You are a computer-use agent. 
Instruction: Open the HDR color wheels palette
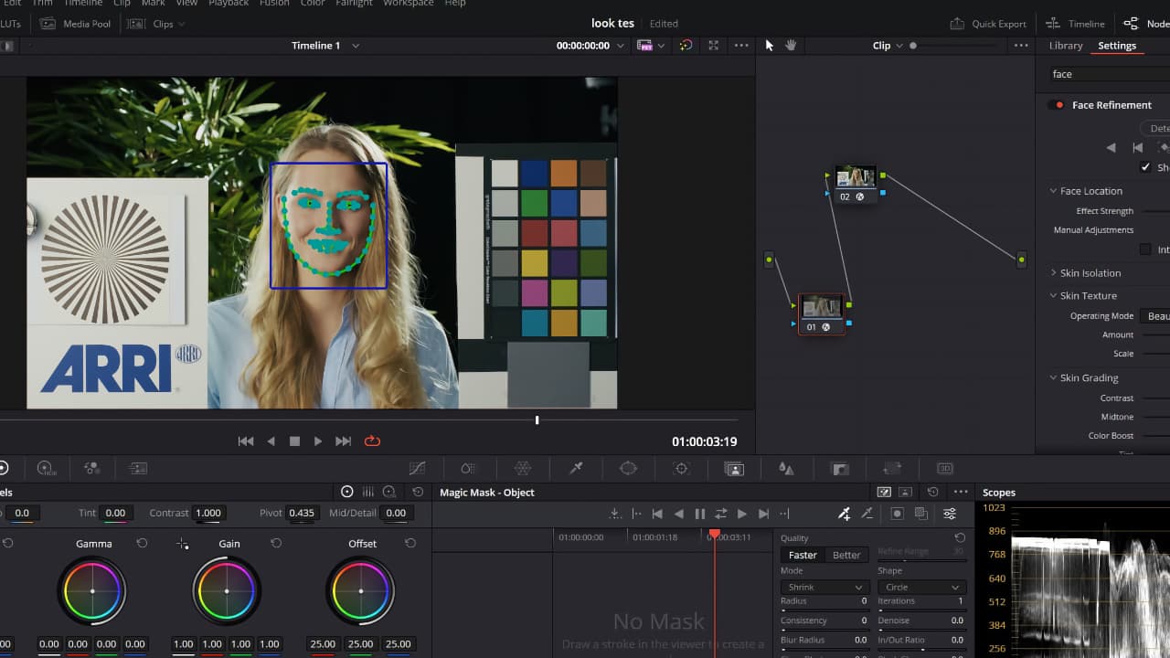47,468
